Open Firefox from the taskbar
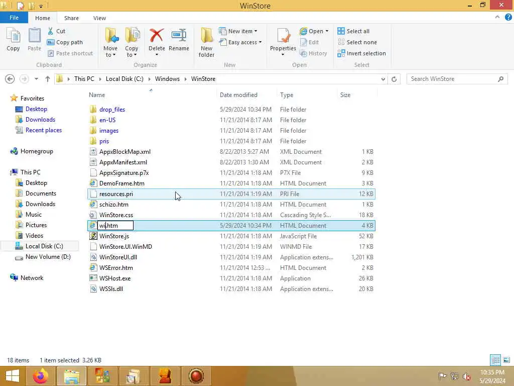The image size is (514, 386). (41, 376)
